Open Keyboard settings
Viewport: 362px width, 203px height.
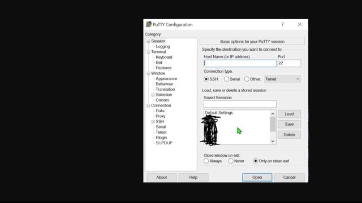164,57
